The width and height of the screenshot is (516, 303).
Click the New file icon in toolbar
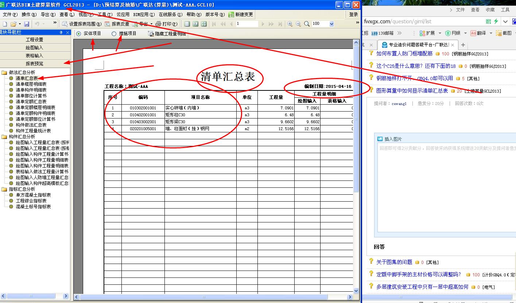[x=5, y=24]
